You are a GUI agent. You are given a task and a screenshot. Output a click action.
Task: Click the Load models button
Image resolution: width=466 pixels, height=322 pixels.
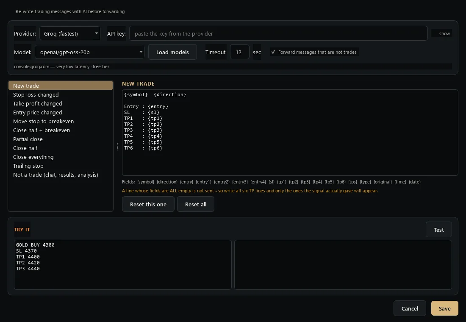pyautogui.click(x=172, y=52)
